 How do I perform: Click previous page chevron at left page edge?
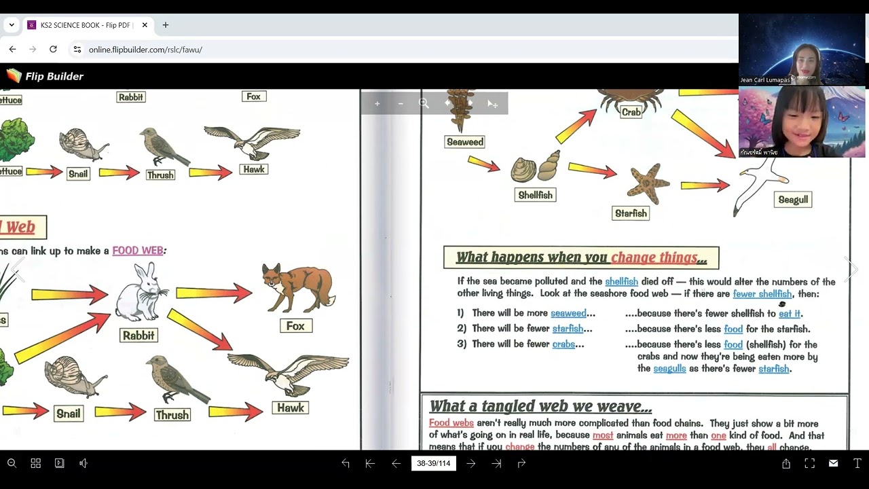[x=16, y=269]
